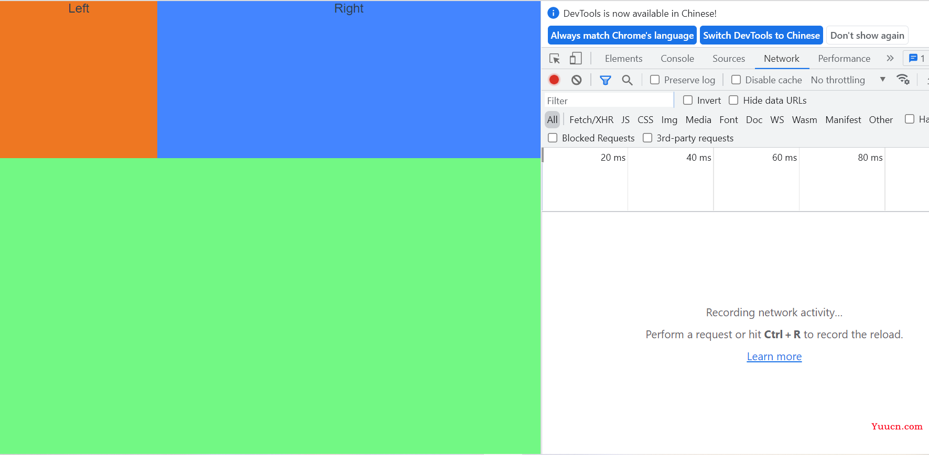The image size is (929, 455).
Task: Click the info icon in the language banner
Action: (553, 13)
